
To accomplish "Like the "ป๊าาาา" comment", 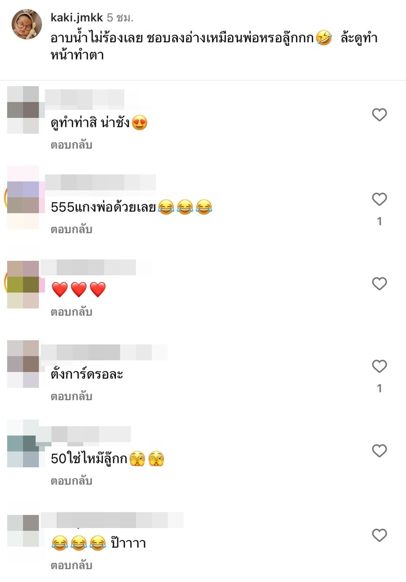I will pyautogui.click(x=379, y=535).
